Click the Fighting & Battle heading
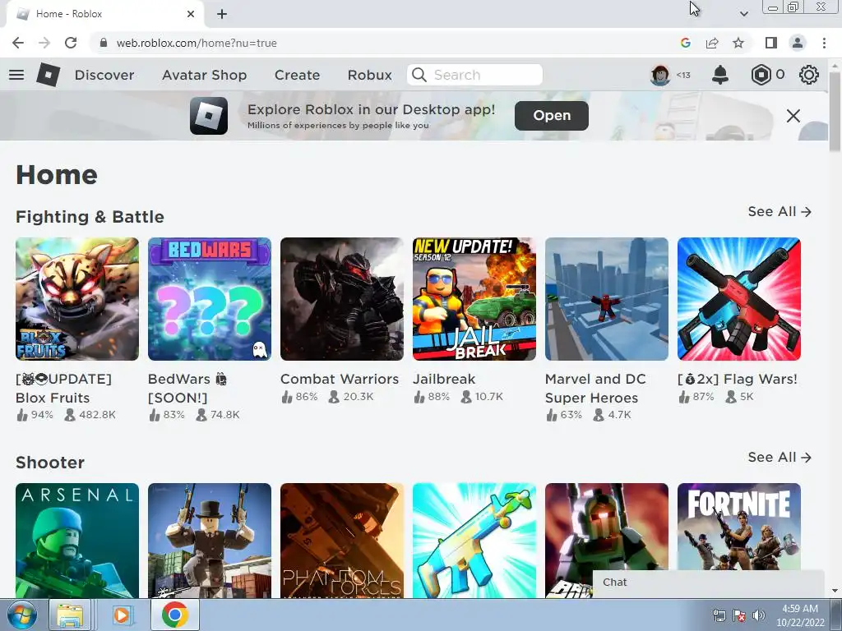 click(90, 217)
